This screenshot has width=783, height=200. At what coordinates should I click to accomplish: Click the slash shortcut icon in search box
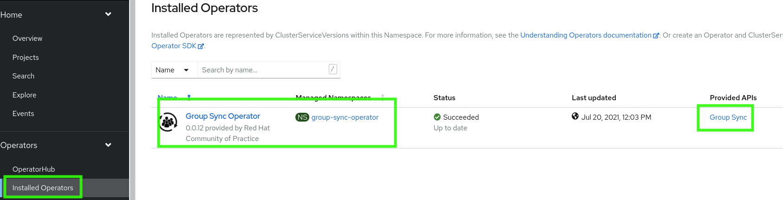pyautogui.click(x=333, y=69)
